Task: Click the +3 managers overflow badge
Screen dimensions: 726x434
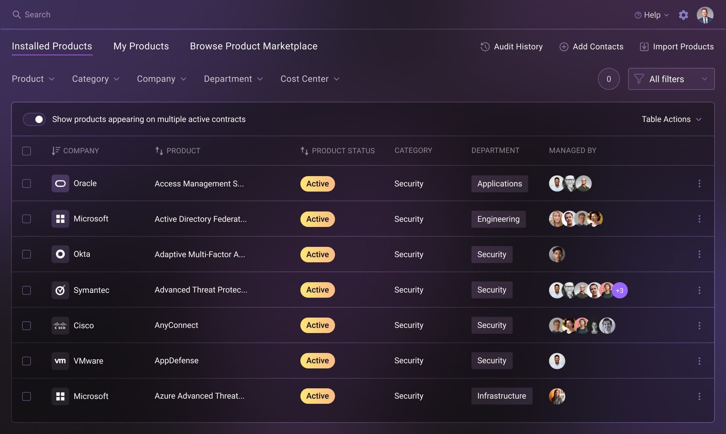Action: point(620,290)
